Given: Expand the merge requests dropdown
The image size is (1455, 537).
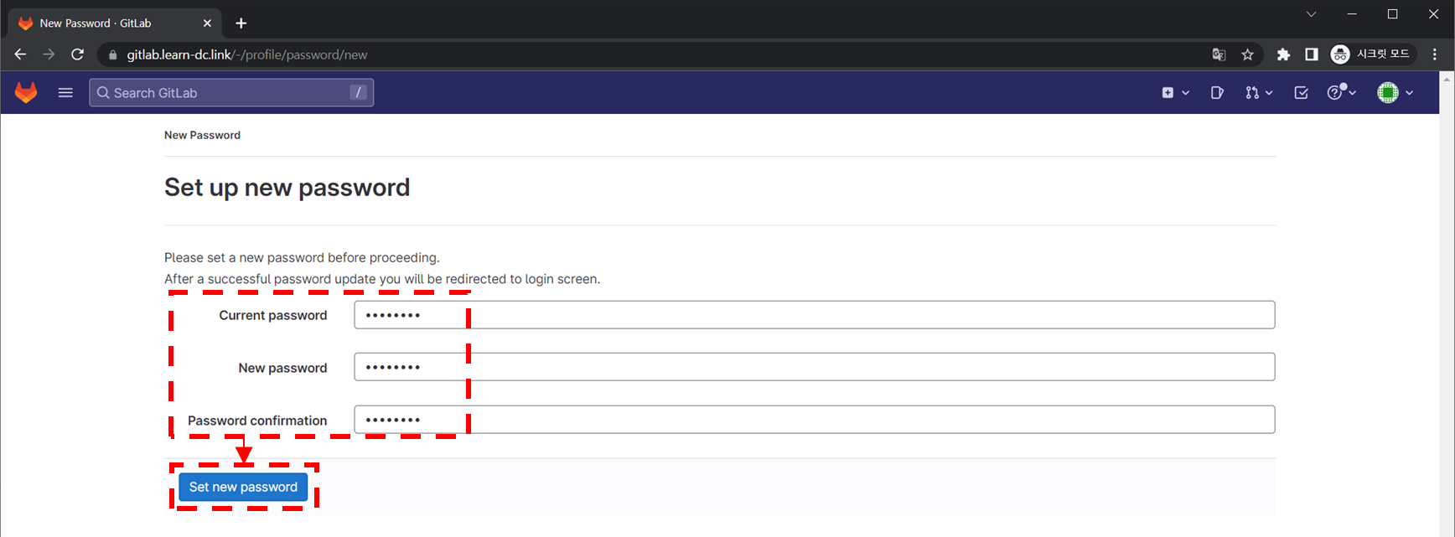Looking at the screenshot, I should [1258, 93].
